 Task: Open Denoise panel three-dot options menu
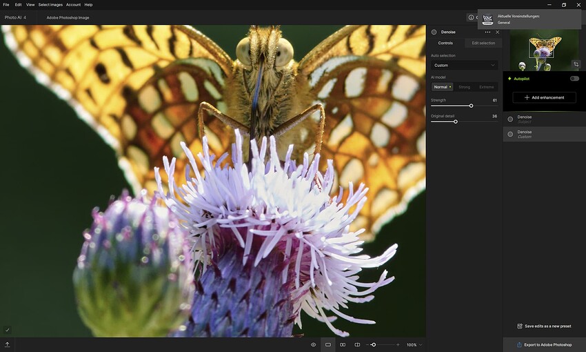pyautogui.click(x=487, y=32)
